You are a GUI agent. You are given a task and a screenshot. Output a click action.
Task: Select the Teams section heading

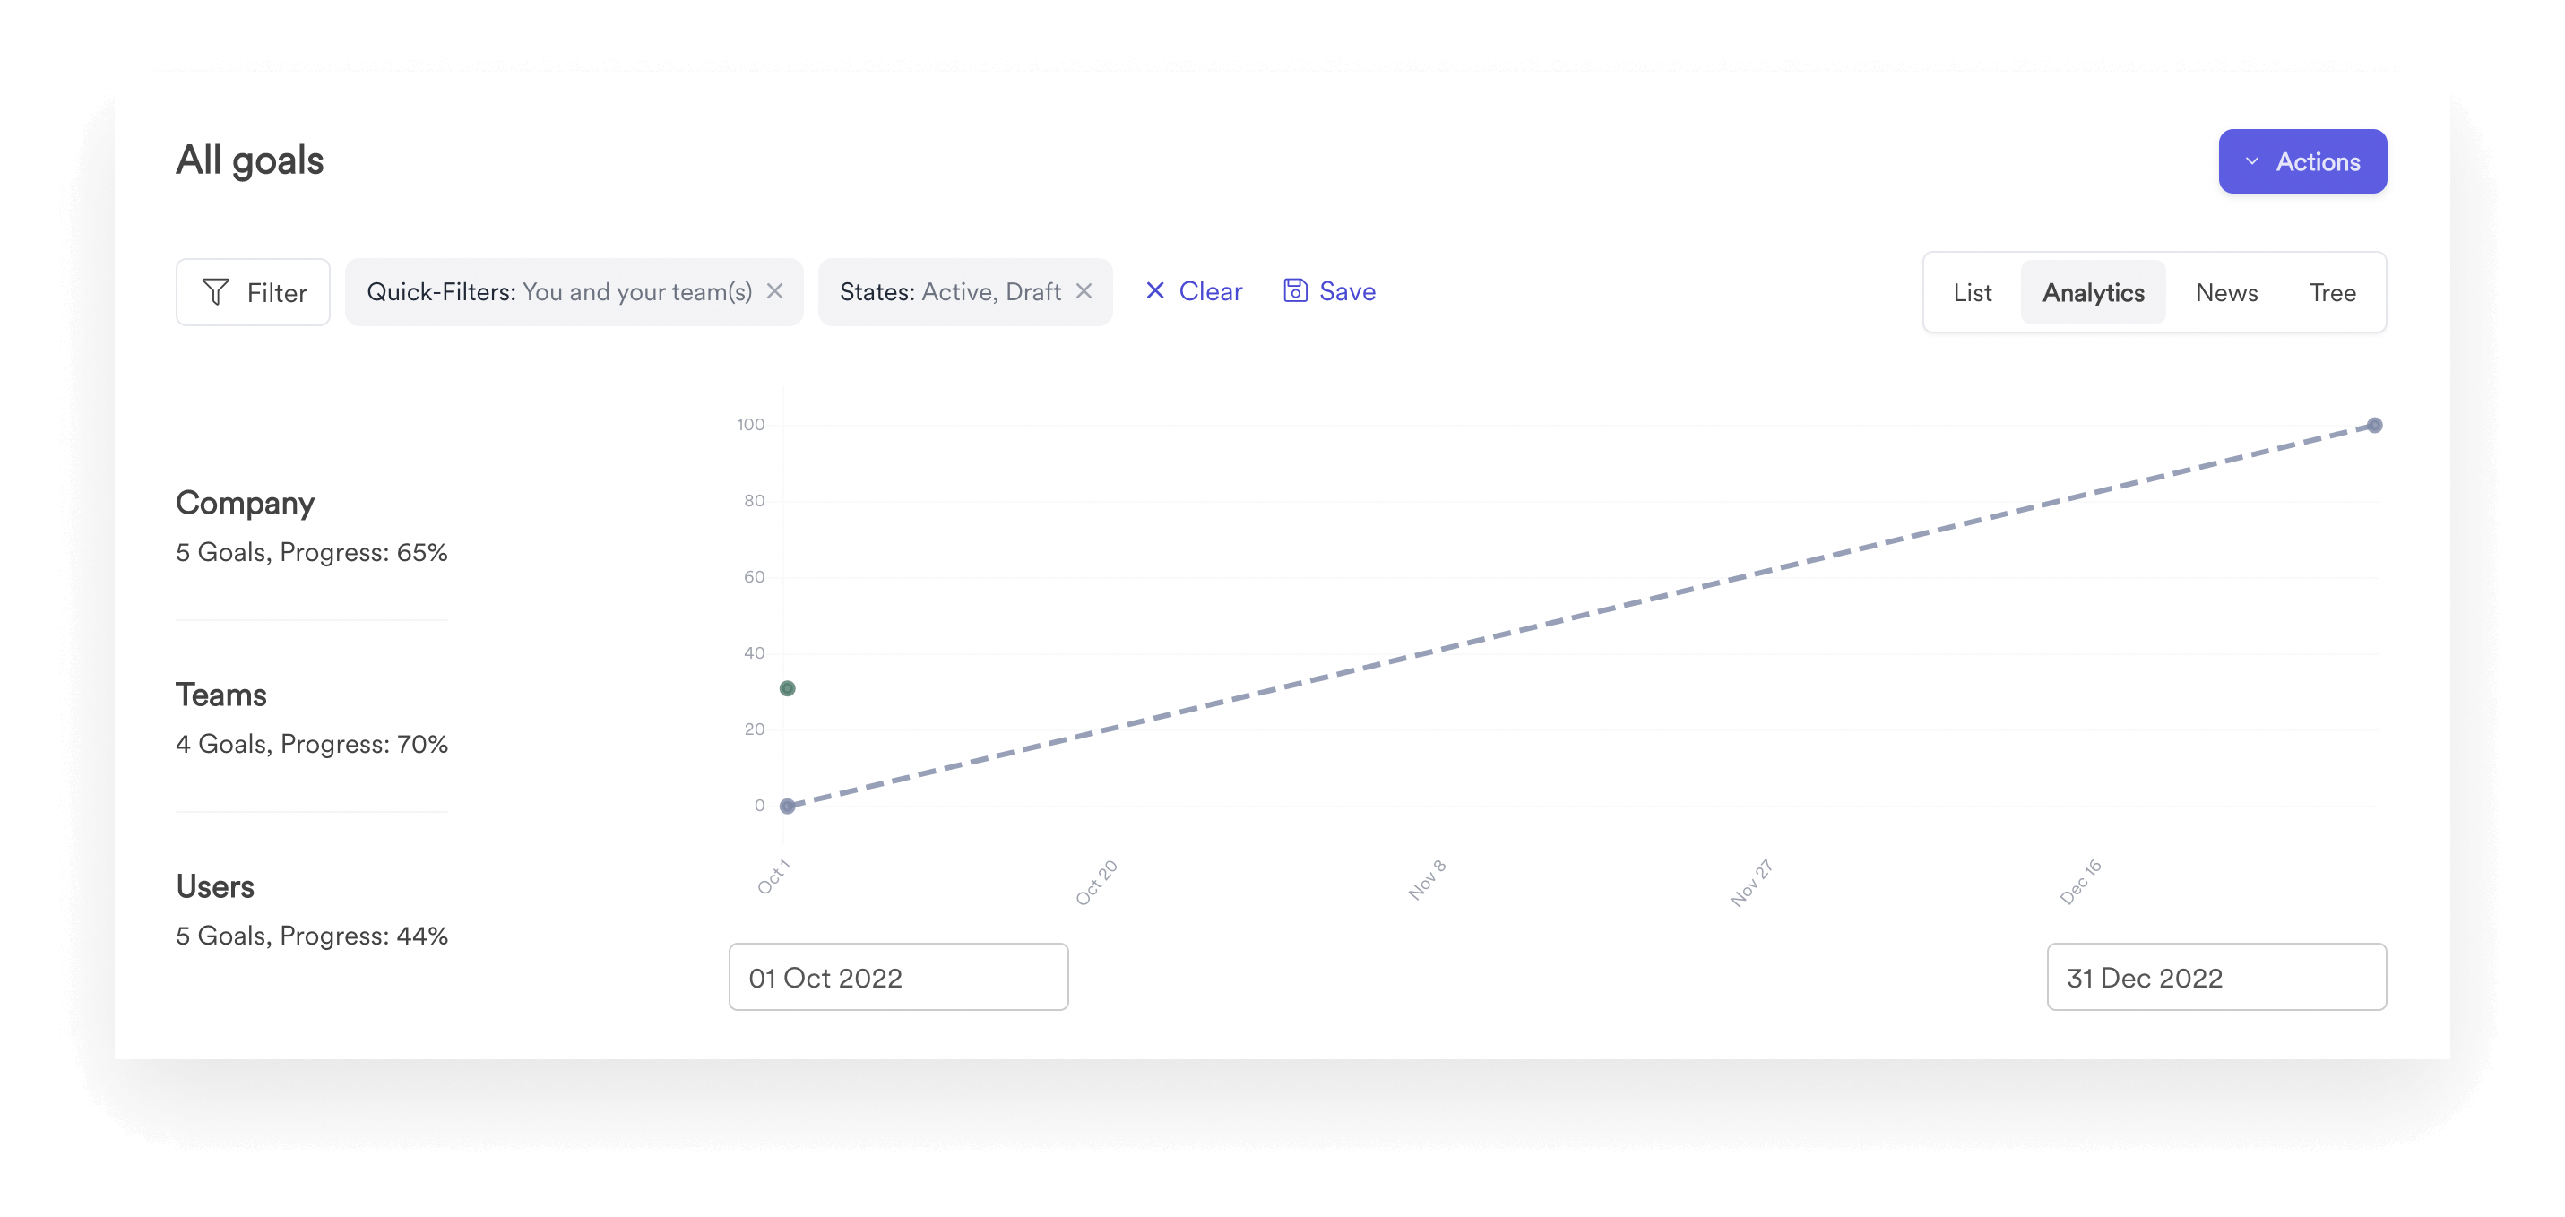pos(221,695)
